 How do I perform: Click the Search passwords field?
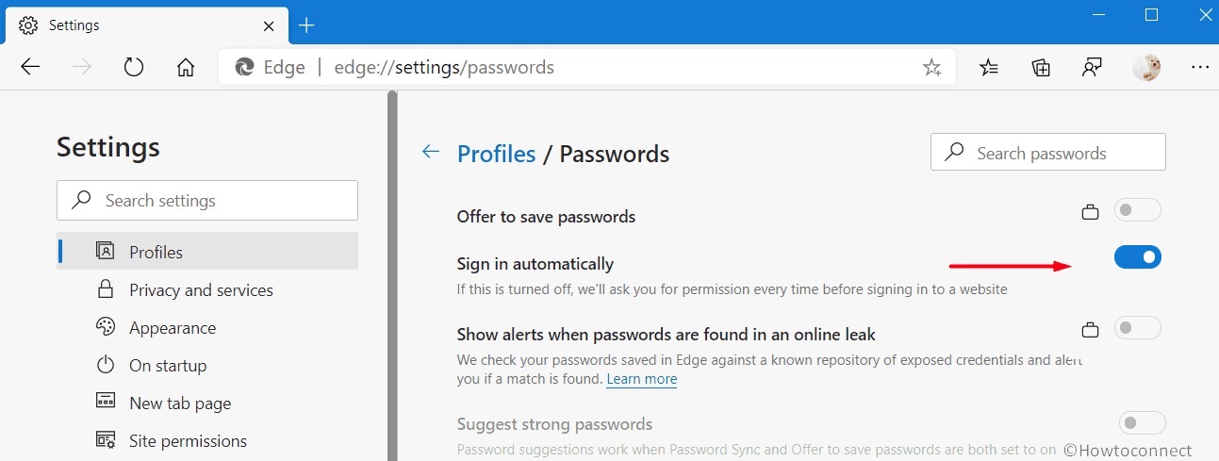[1048, 152]
